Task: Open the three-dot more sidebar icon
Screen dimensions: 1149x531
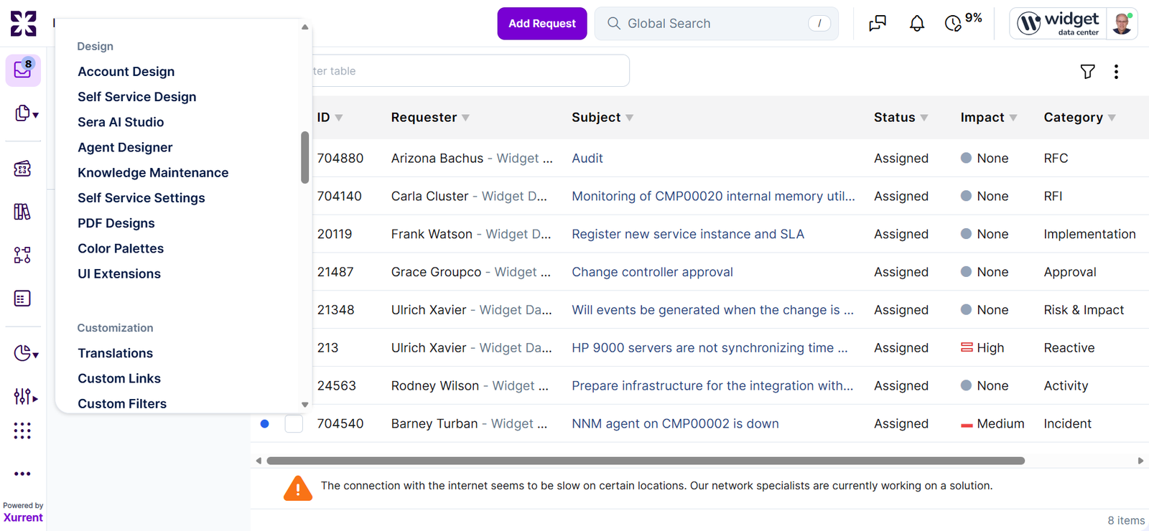Action: 22,474
